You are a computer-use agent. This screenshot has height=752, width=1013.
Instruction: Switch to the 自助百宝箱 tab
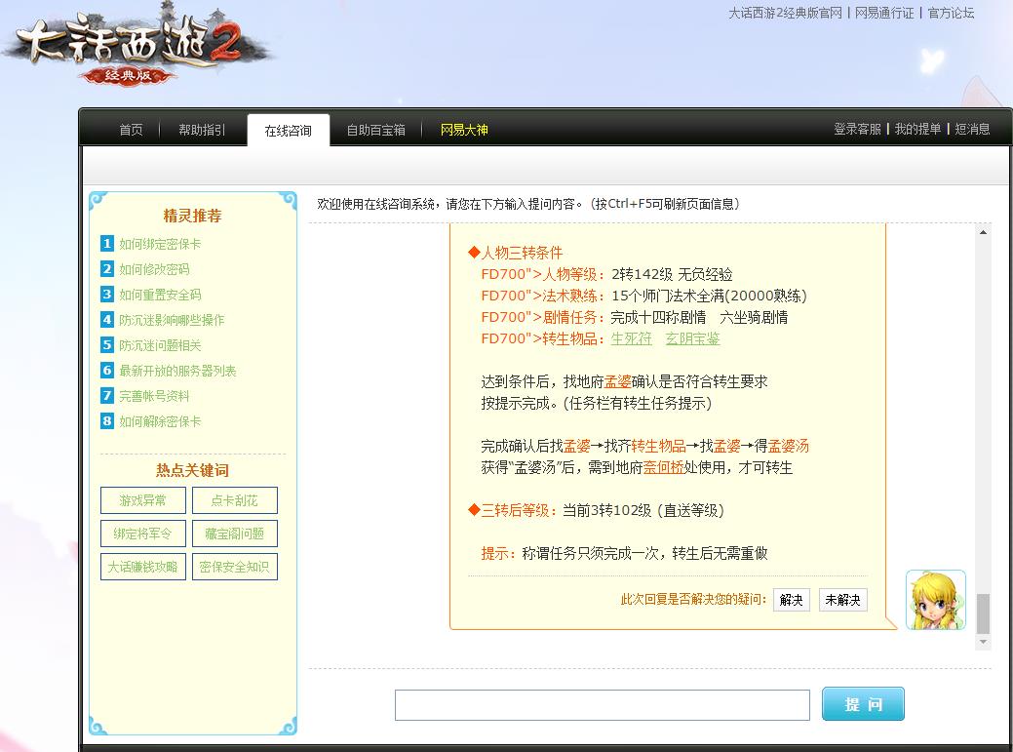click(375, 128)
